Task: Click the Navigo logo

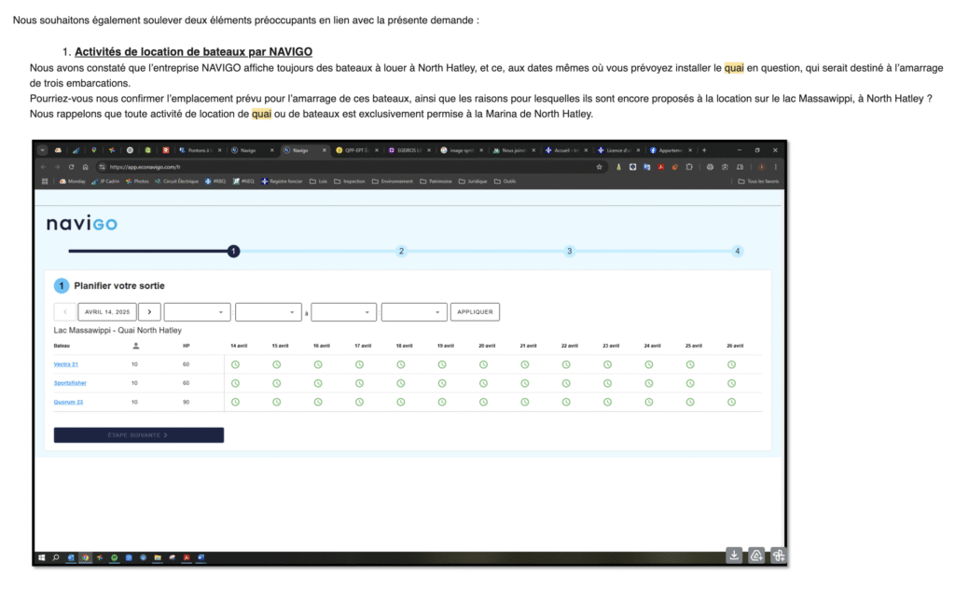Action: pyautogui.click(x=82, y=224)
